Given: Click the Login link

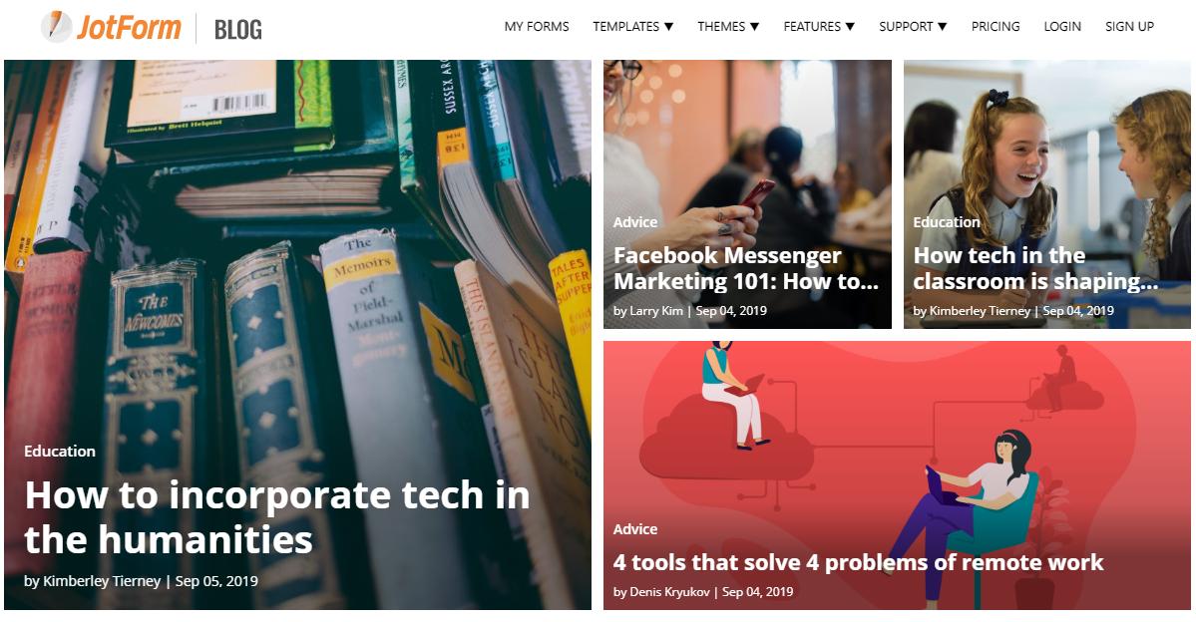Looking at the screenshot, I should point(1062,27).
